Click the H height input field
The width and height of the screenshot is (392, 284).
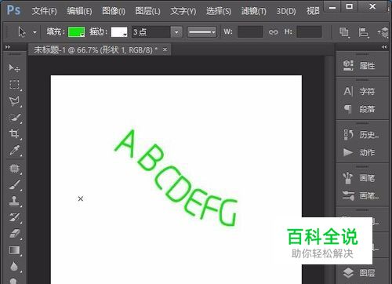click(309, 31)
